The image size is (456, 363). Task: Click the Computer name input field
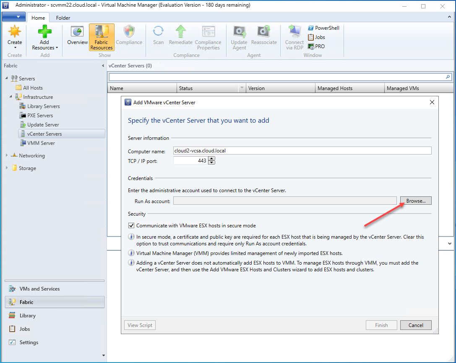coord(302,151)
